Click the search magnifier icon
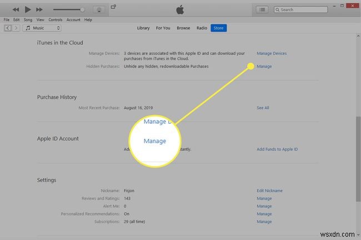Image resolution: width=361 pixels, height=240 pixels. [278, 9]
